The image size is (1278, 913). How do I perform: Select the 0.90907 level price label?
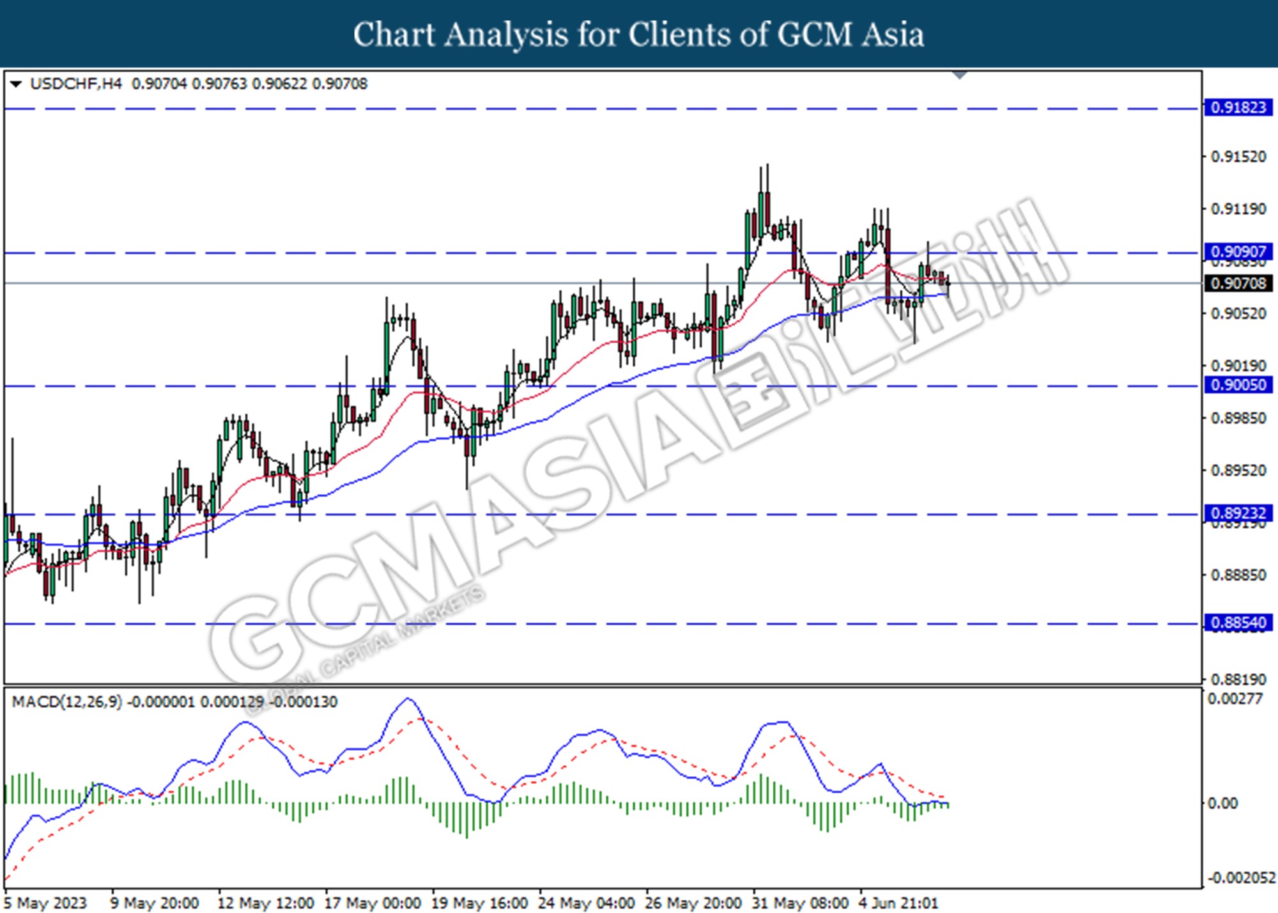click(x=1238, y=252)
